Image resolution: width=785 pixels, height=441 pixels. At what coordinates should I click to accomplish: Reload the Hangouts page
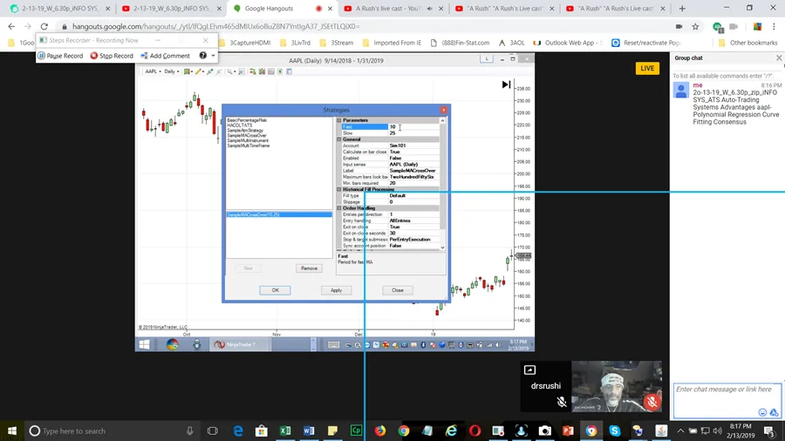44,26
